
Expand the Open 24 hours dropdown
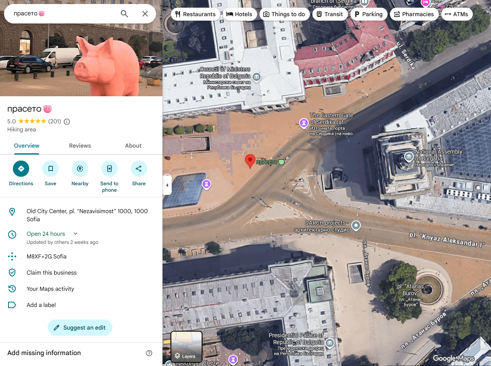point(76,234)
